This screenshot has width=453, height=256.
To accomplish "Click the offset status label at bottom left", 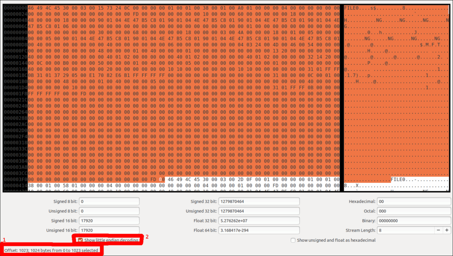I will point(50,249).
